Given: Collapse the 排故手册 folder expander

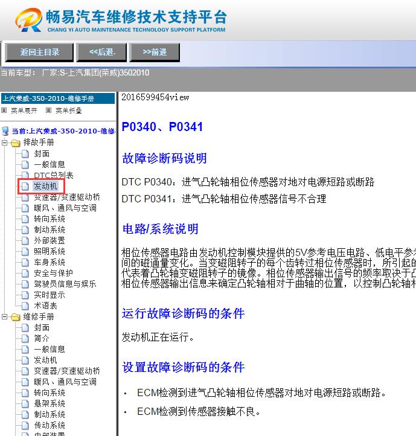Looking at the screenshot, I should coord(4,143).
